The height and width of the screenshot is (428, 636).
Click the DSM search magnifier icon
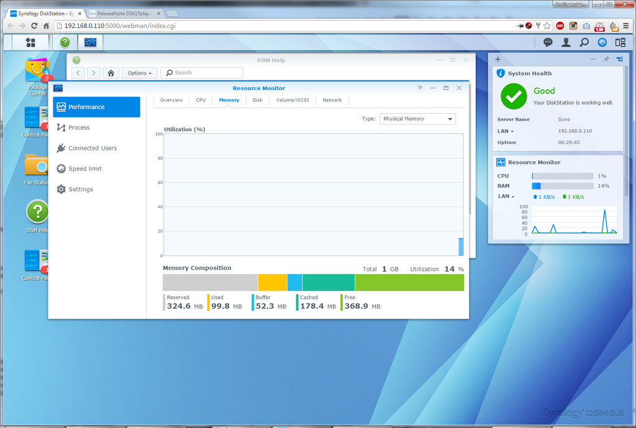(x=584, y=42)
